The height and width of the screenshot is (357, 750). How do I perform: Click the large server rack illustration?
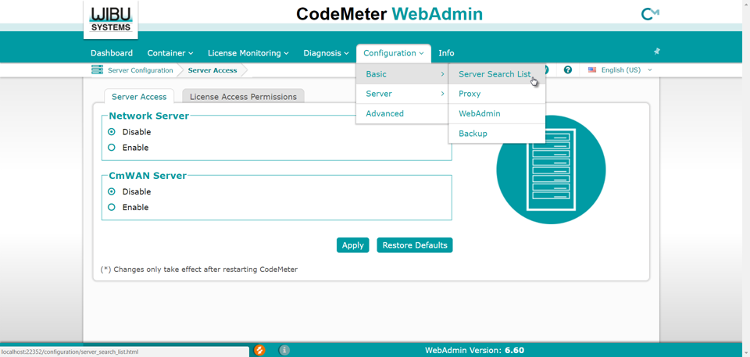(x=551, y=170)
